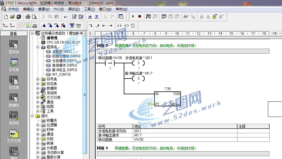Open a project with the folder icon

pyautogui.click(x=12, y=17)
